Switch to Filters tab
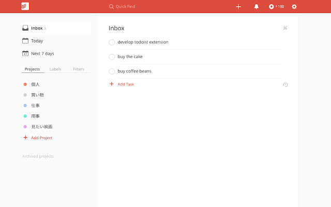Viewport: 331px width, 207px height. point(79,69)
